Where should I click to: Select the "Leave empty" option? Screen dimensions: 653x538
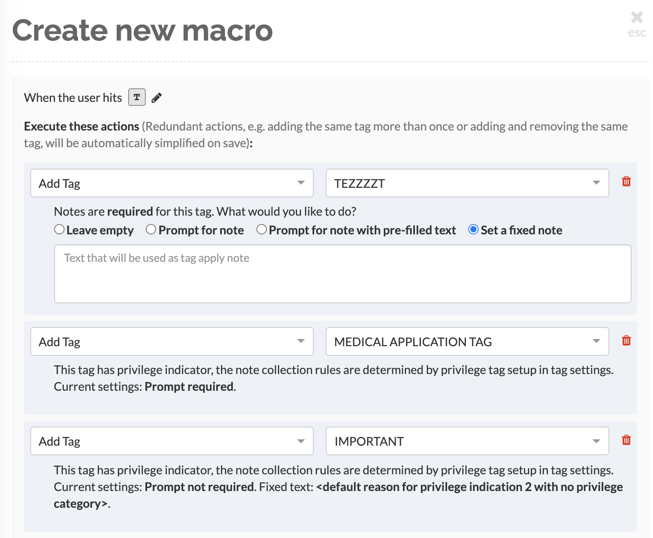point(59,229)
